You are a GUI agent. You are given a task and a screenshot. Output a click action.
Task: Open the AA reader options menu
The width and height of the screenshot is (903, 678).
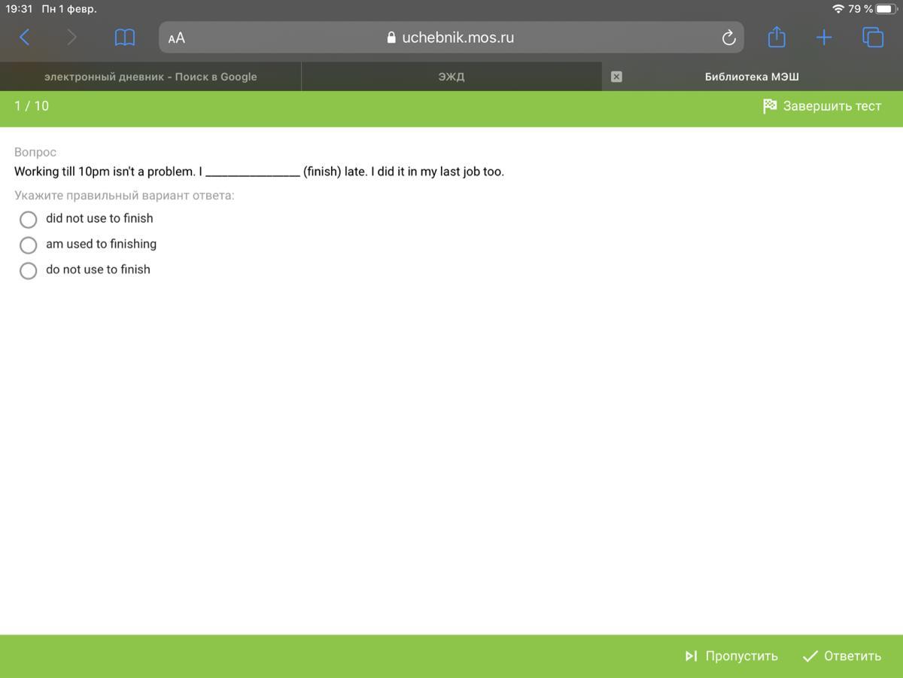[177, 38]
